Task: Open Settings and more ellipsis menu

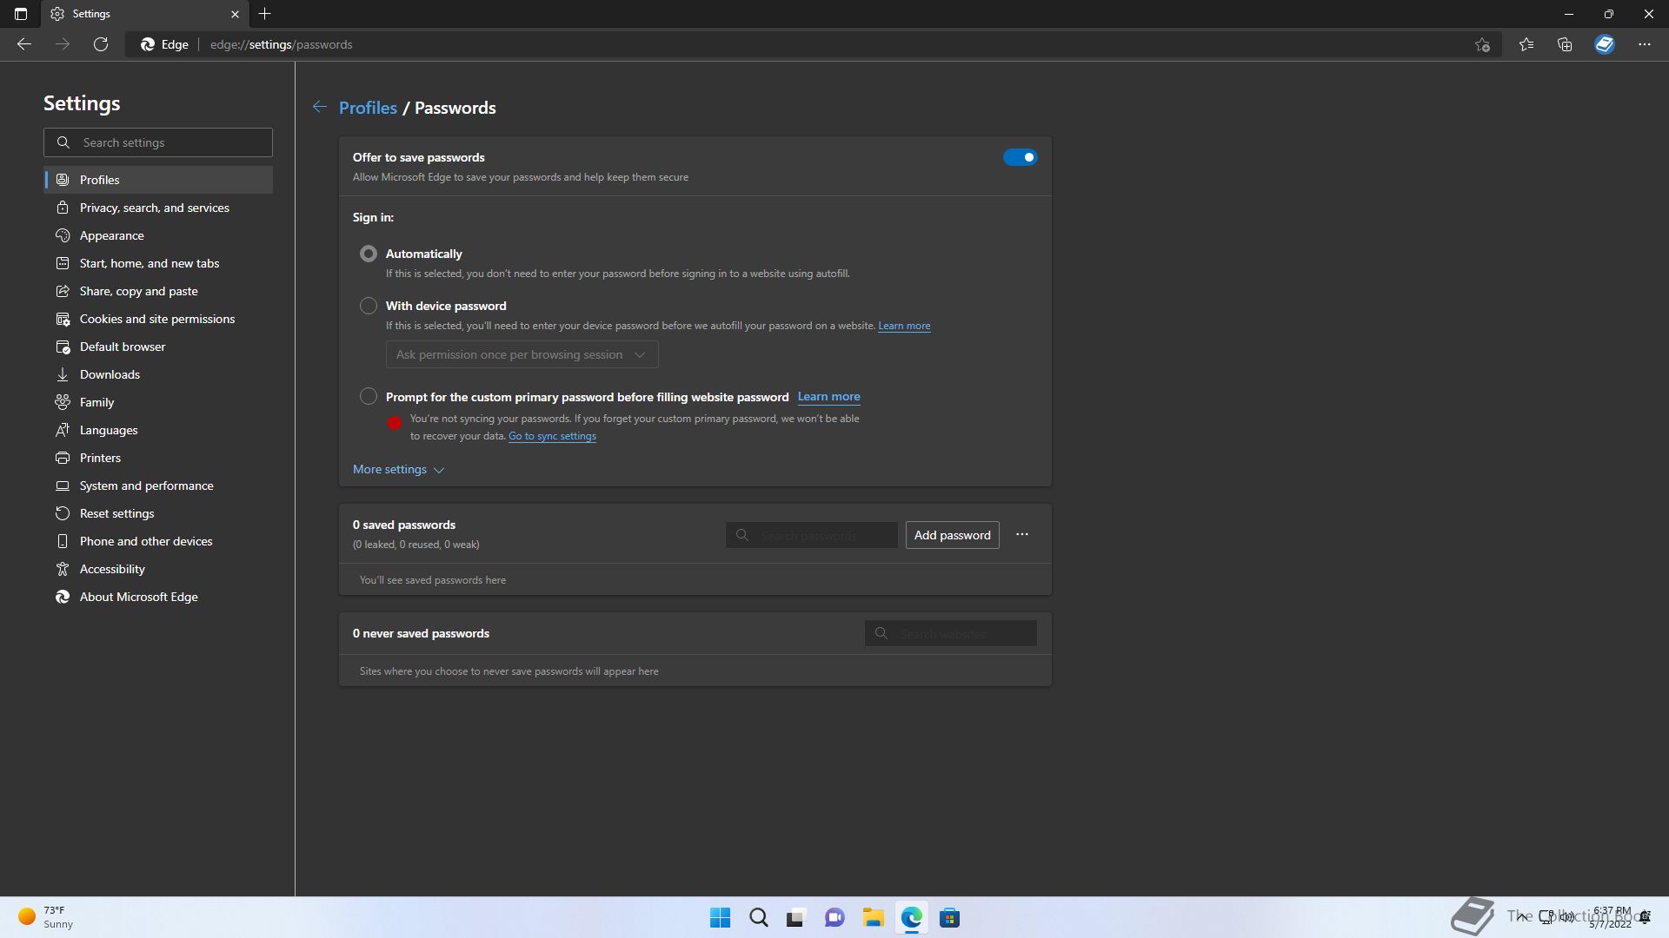Action: pos(1645,44)
